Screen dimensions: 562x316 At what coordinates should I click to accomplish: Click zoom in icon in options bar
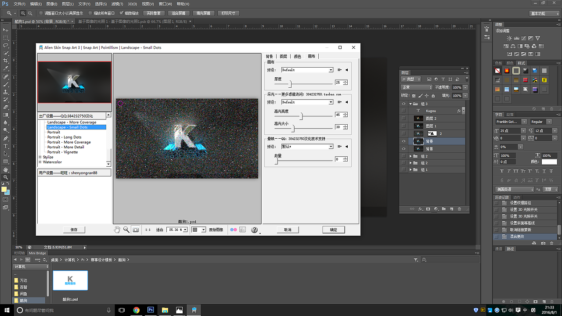point(23,13)
